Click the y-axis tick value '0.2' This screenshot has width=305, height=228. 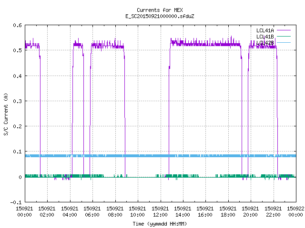(17, 126)
